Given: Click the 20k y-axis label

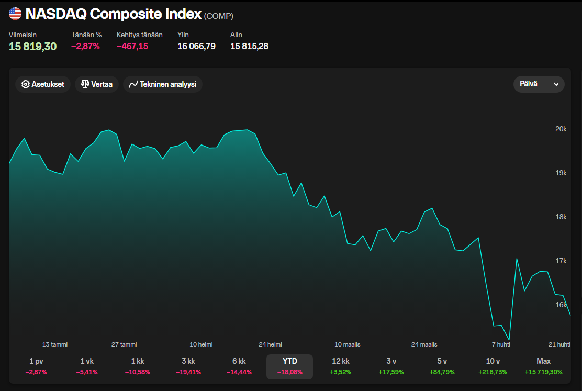Looking at the screenshot, I should [561, 129].
